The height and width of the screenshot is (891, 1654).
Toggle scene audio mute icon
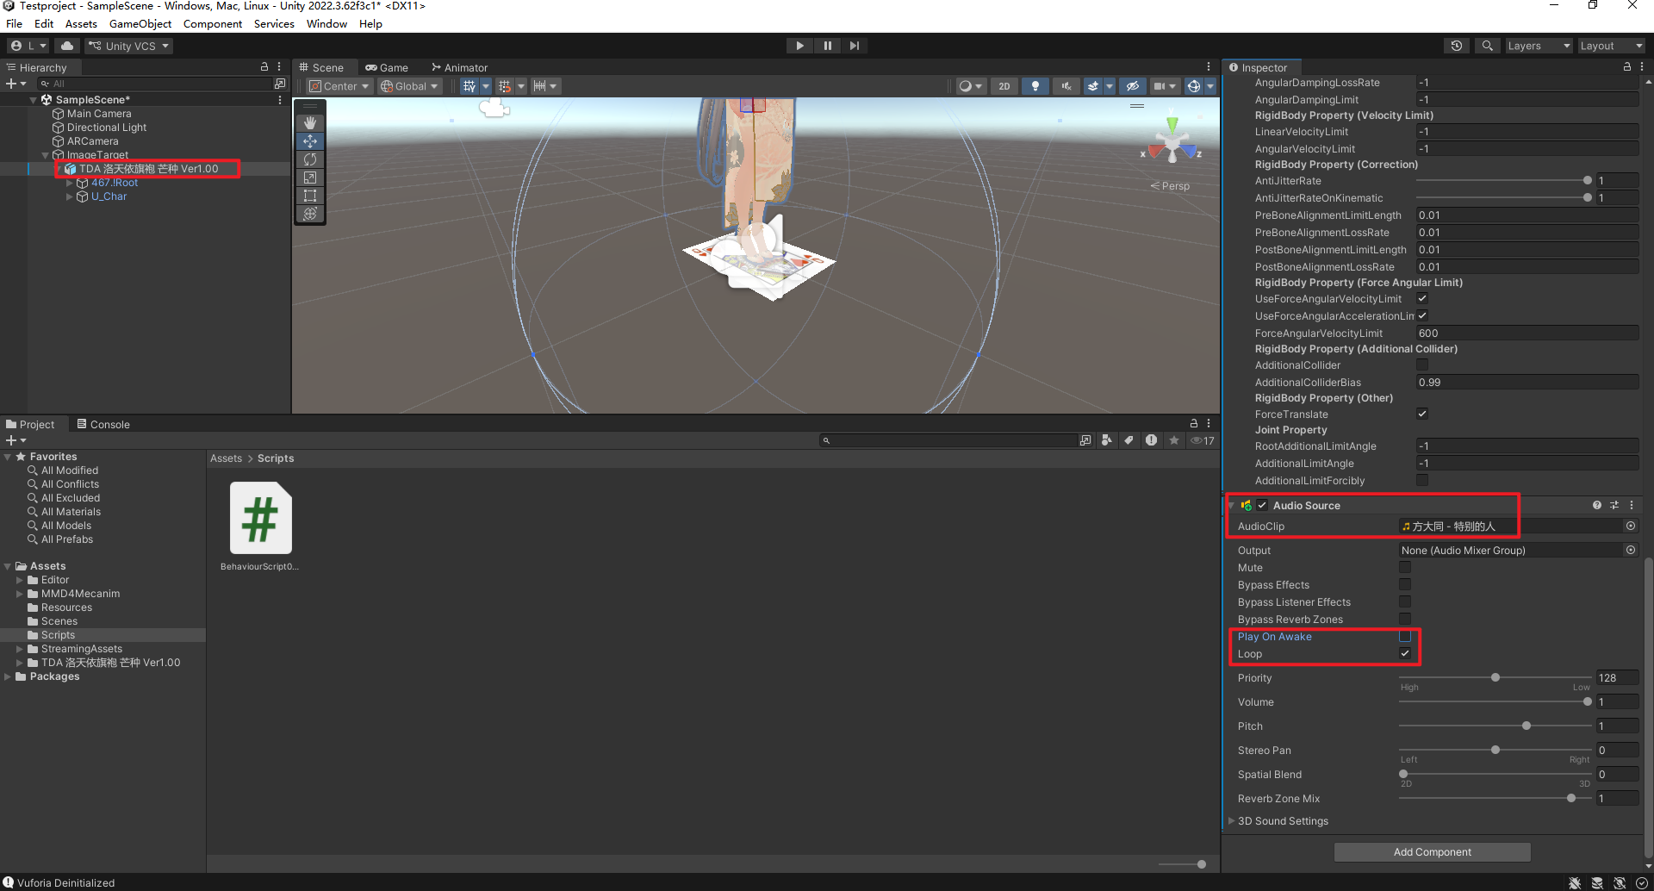(x=1066, y=86)
